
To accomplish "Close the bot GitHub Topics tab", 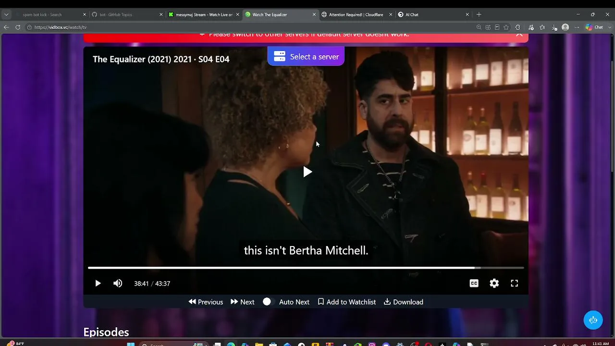I will [x=161, y=14].
